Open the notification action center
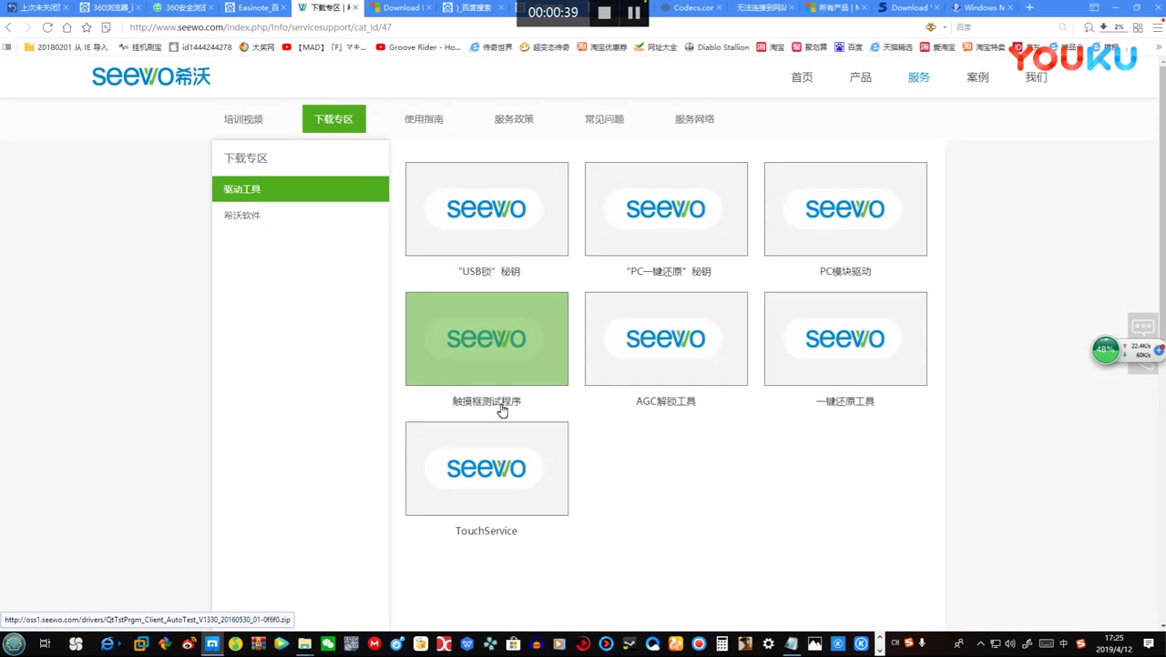This screenshot has width=1166, height=657. coord(1149,644)
